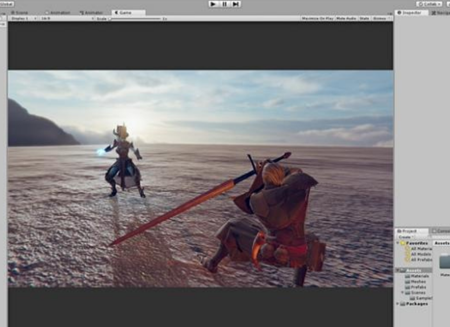
Task: Click the Animator tab icon
Action: pyautogui.click(x=81, y=12)
